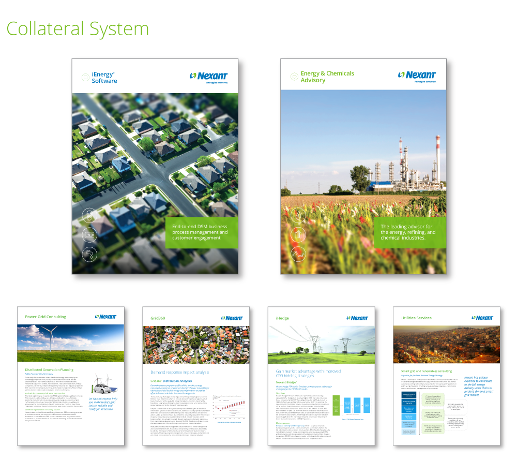
Task: Open the power lines photo on iHedge sheet
Action: coord(321,345)
